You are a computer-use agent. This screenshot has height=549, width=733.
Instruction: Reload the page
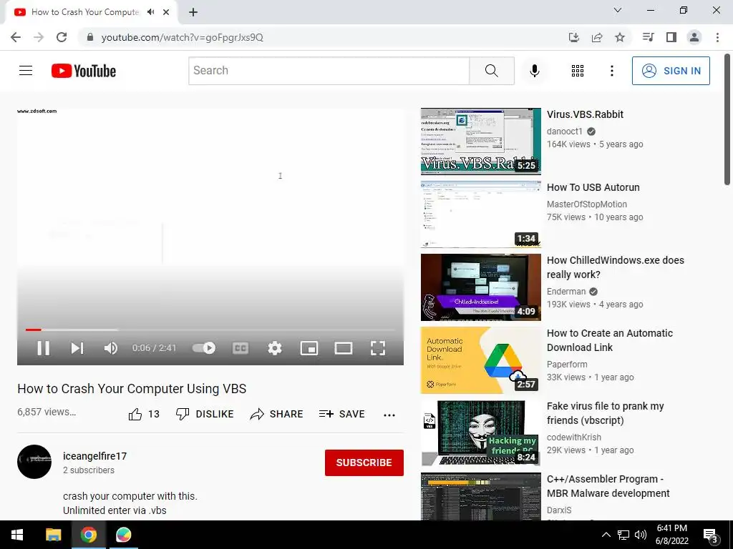coord(62,37)
